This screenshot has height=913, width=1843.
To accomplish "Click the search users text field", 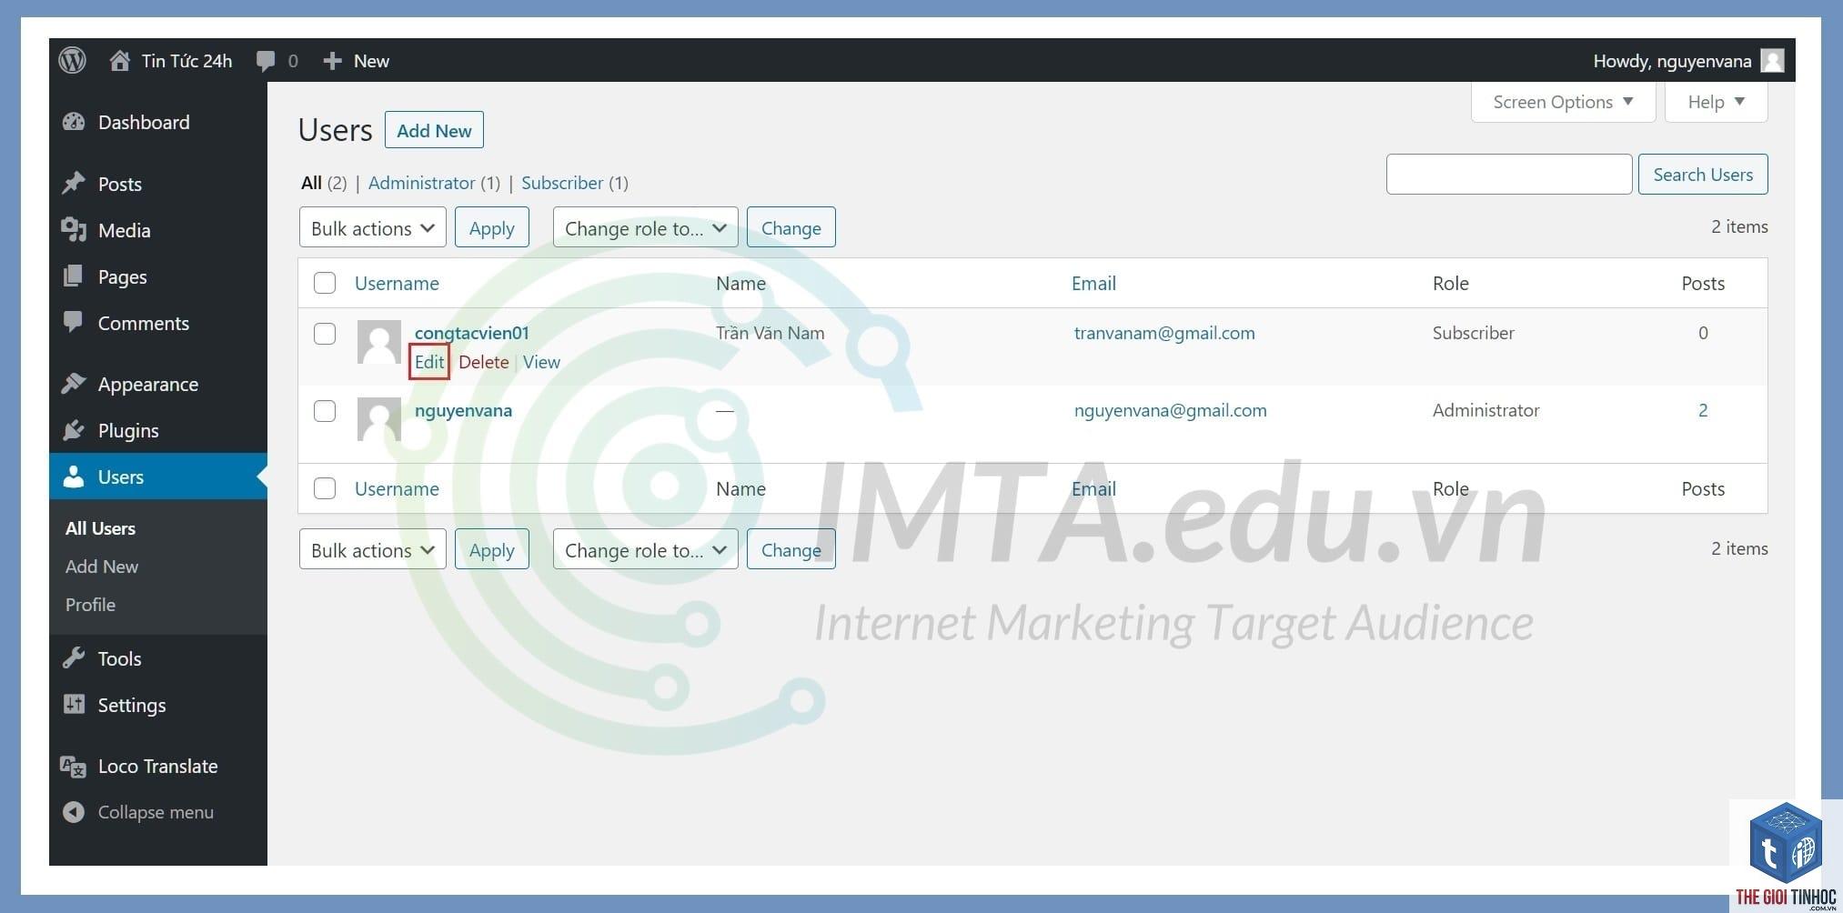I will click(1509, 175).
